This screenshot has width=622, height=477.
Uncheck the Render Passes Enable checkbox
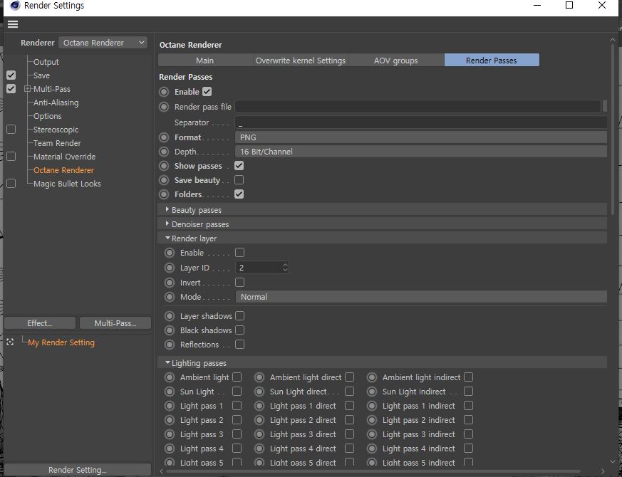(x=207, y=92)
